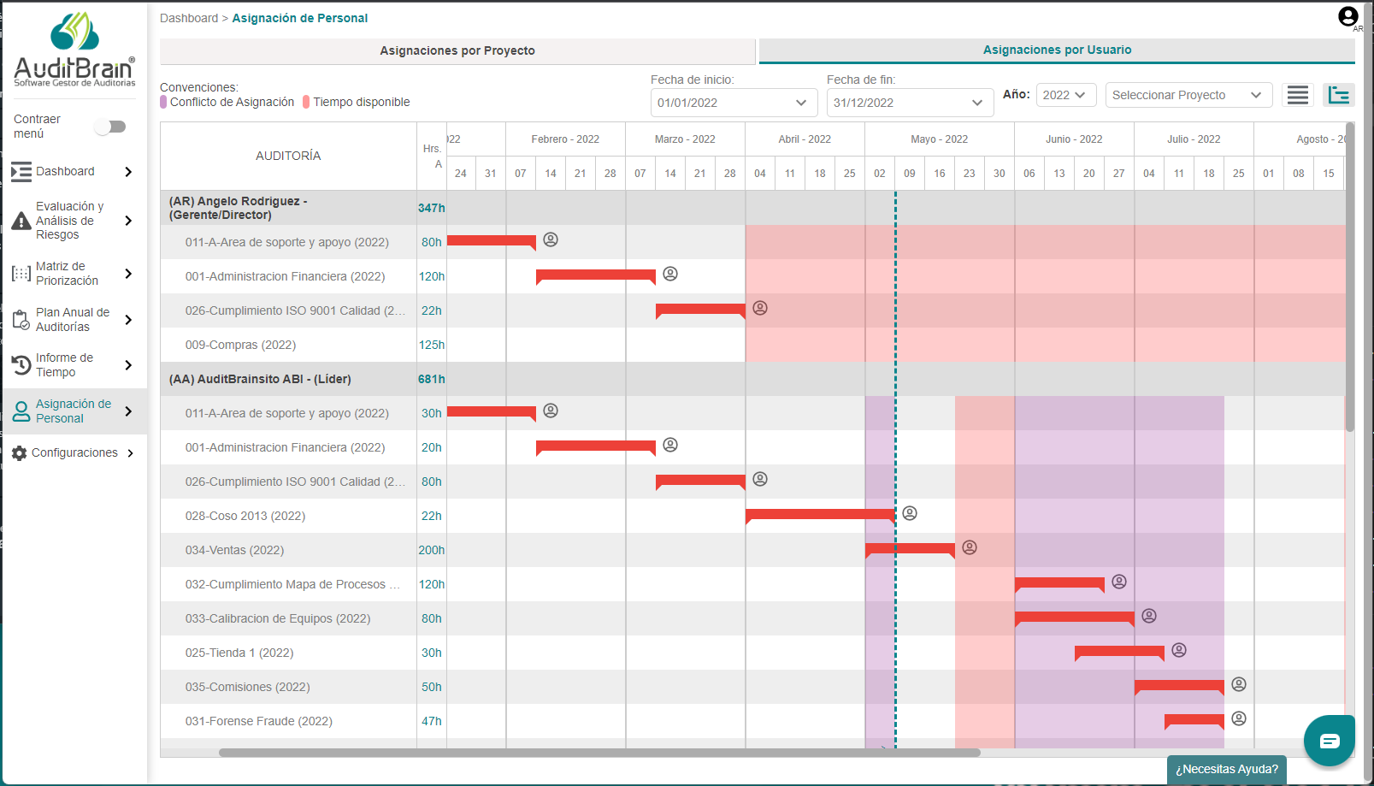The image size is (1374, 786).
Task: Open the Seleccionar Proyecto dropdown
Action: (x=1188, y=95)
